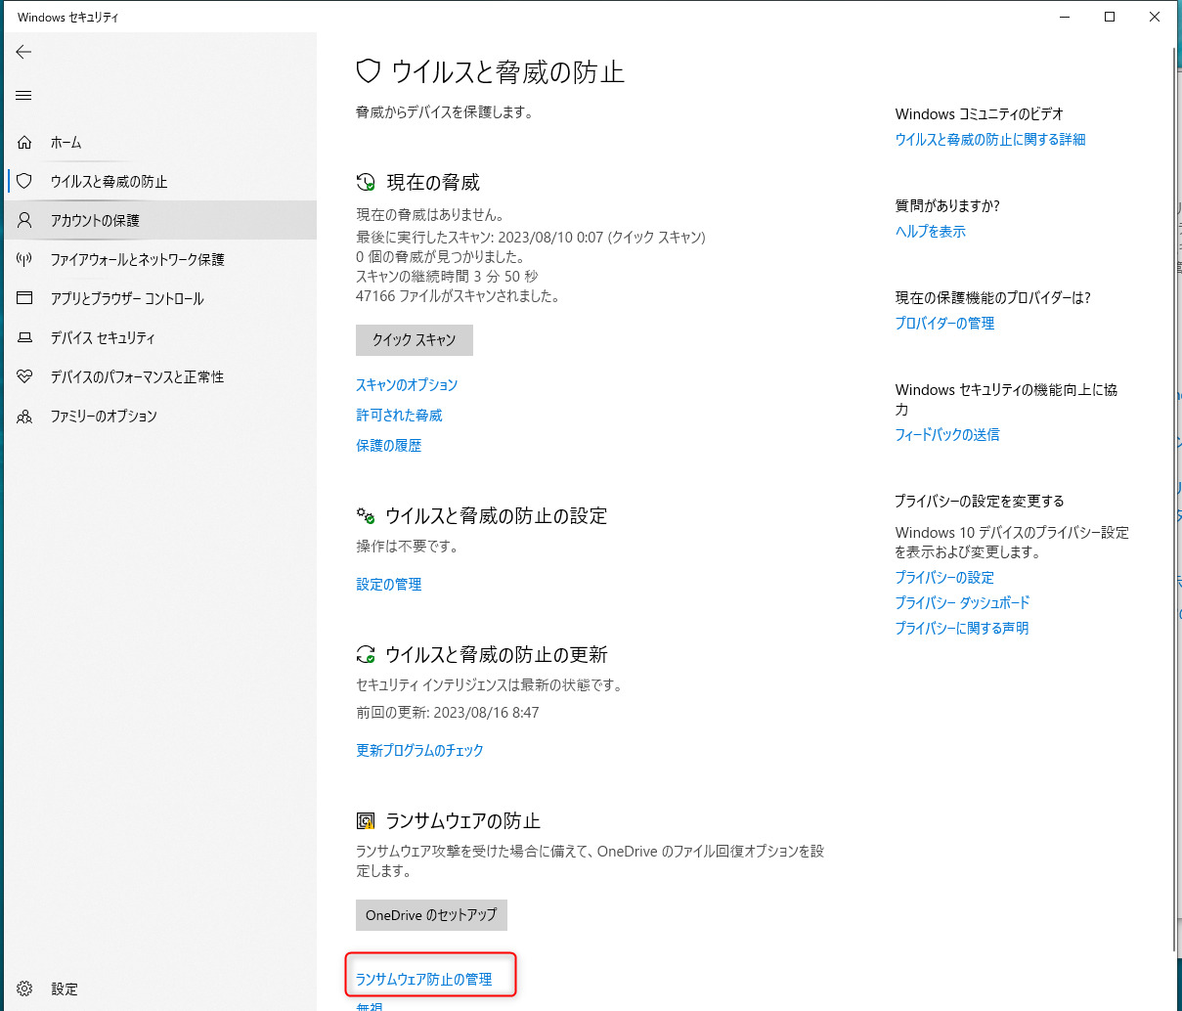Viewport: 1182px width, 1011px height.
Task: Click the device security laptop icon
Action: [x=24, y=337]
